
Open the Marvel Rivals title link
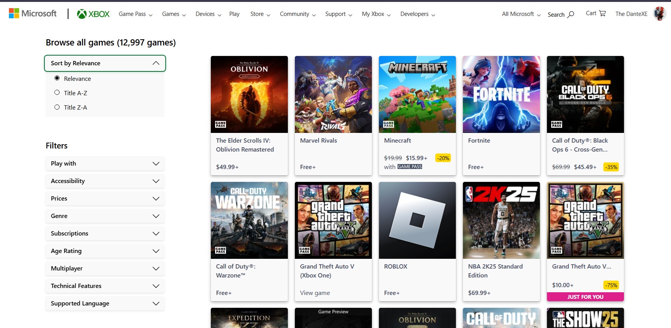319,141
